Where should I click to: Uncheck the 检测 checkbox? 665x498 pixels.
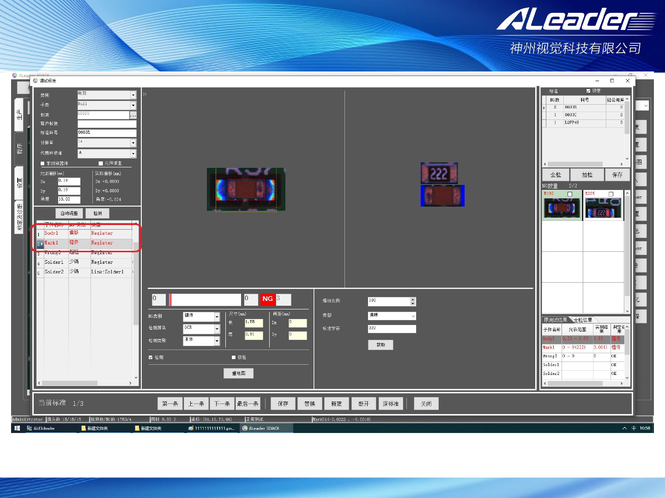click(x=151, y=357)
